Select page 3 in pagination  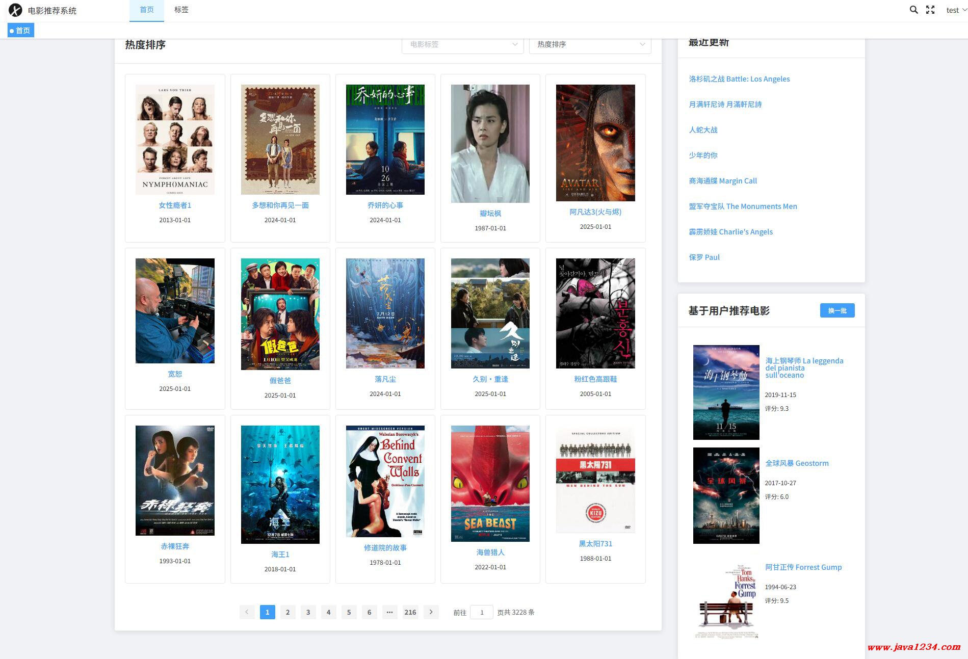[308, 612]
